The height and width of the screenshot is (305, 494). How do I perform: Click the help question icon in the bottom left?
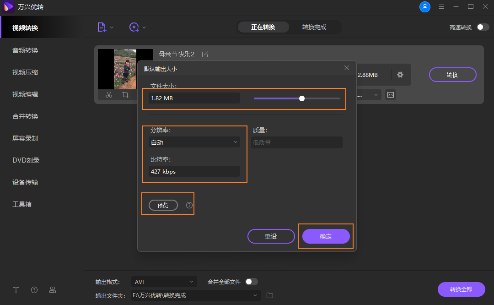34,289
